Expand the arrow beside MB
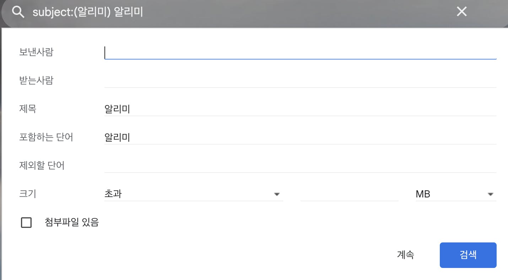Image resolution: width=508 pixels, height=280 pixels. click(491, 194)
